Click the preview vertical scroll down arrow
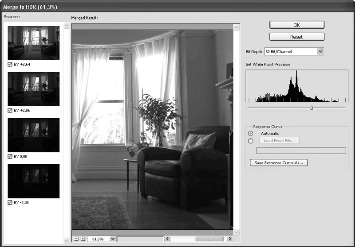 click(x=236, y=232)
